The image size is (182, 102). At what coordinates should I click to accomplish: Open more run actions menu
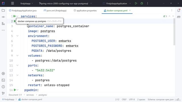click(148, 3)
